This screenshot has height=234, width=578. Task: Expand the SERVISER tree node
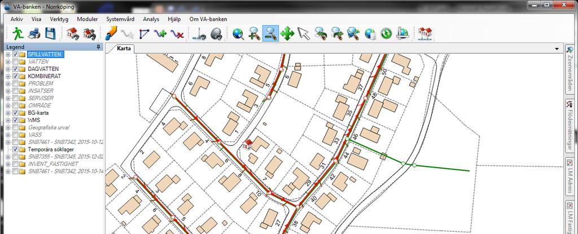[8, 98]
